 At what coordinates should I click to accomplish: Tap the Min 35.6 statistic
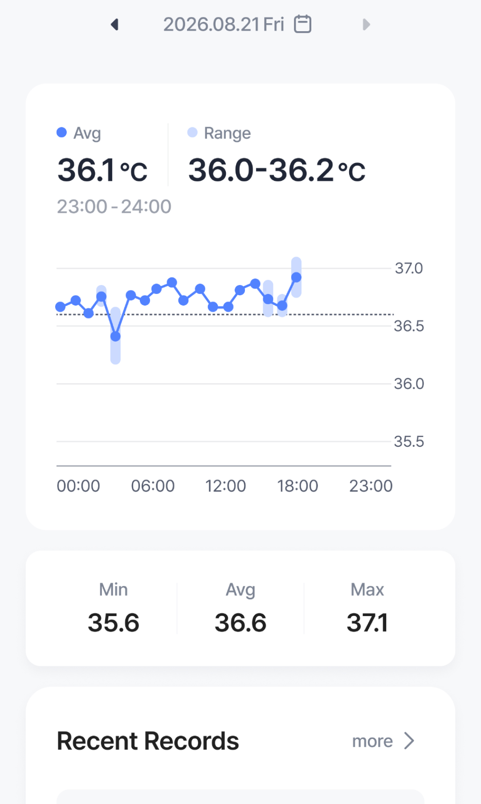[114, 608]
